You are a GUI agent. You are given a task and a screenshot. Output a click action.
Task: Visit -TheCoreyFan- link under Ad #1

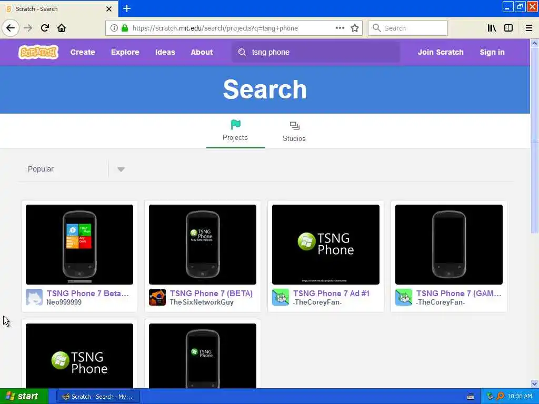tap(317, 302)
